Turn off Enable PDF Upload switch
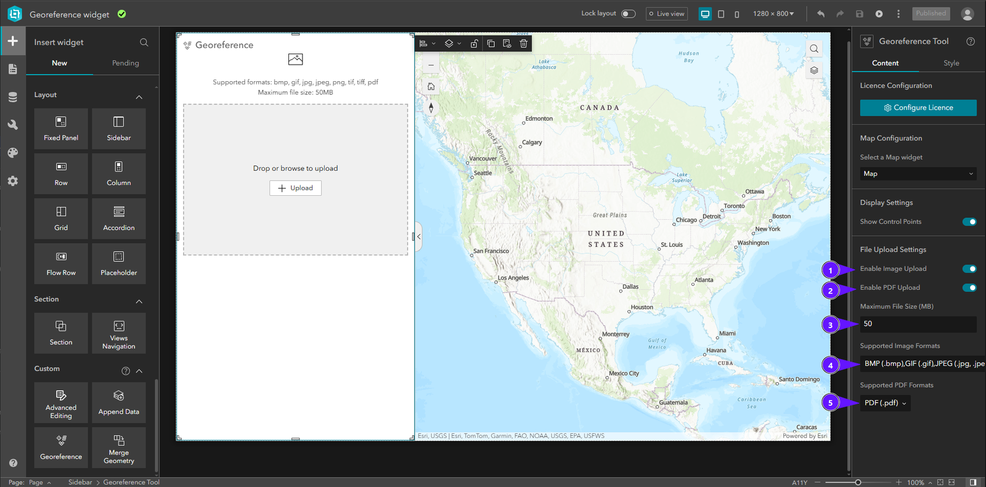Viewport: 986px width, 487px height. coord(969,288)
